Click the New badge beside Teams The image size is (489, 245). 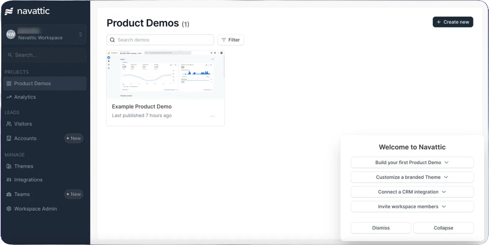[74, 194]
